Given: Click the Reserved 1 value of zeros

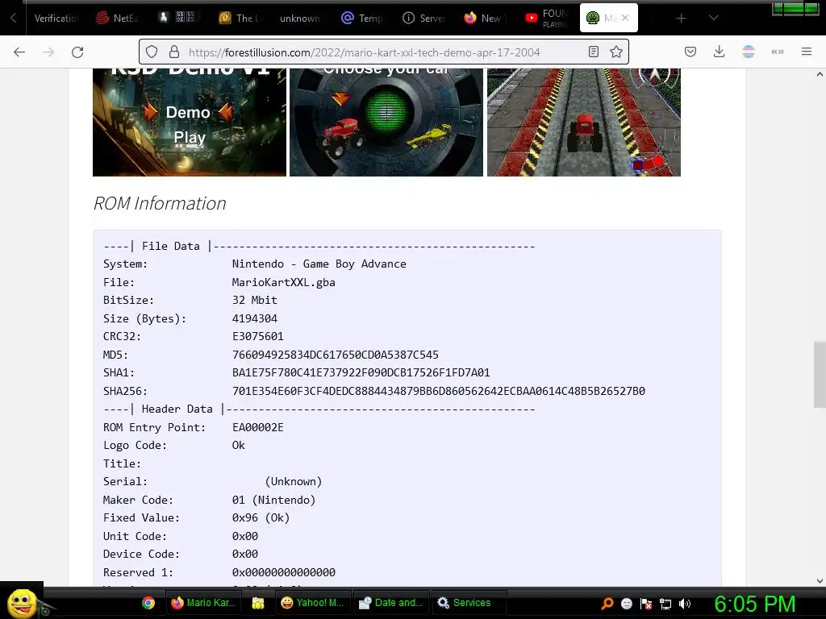Looking at the screenshot, I should 283,572.
